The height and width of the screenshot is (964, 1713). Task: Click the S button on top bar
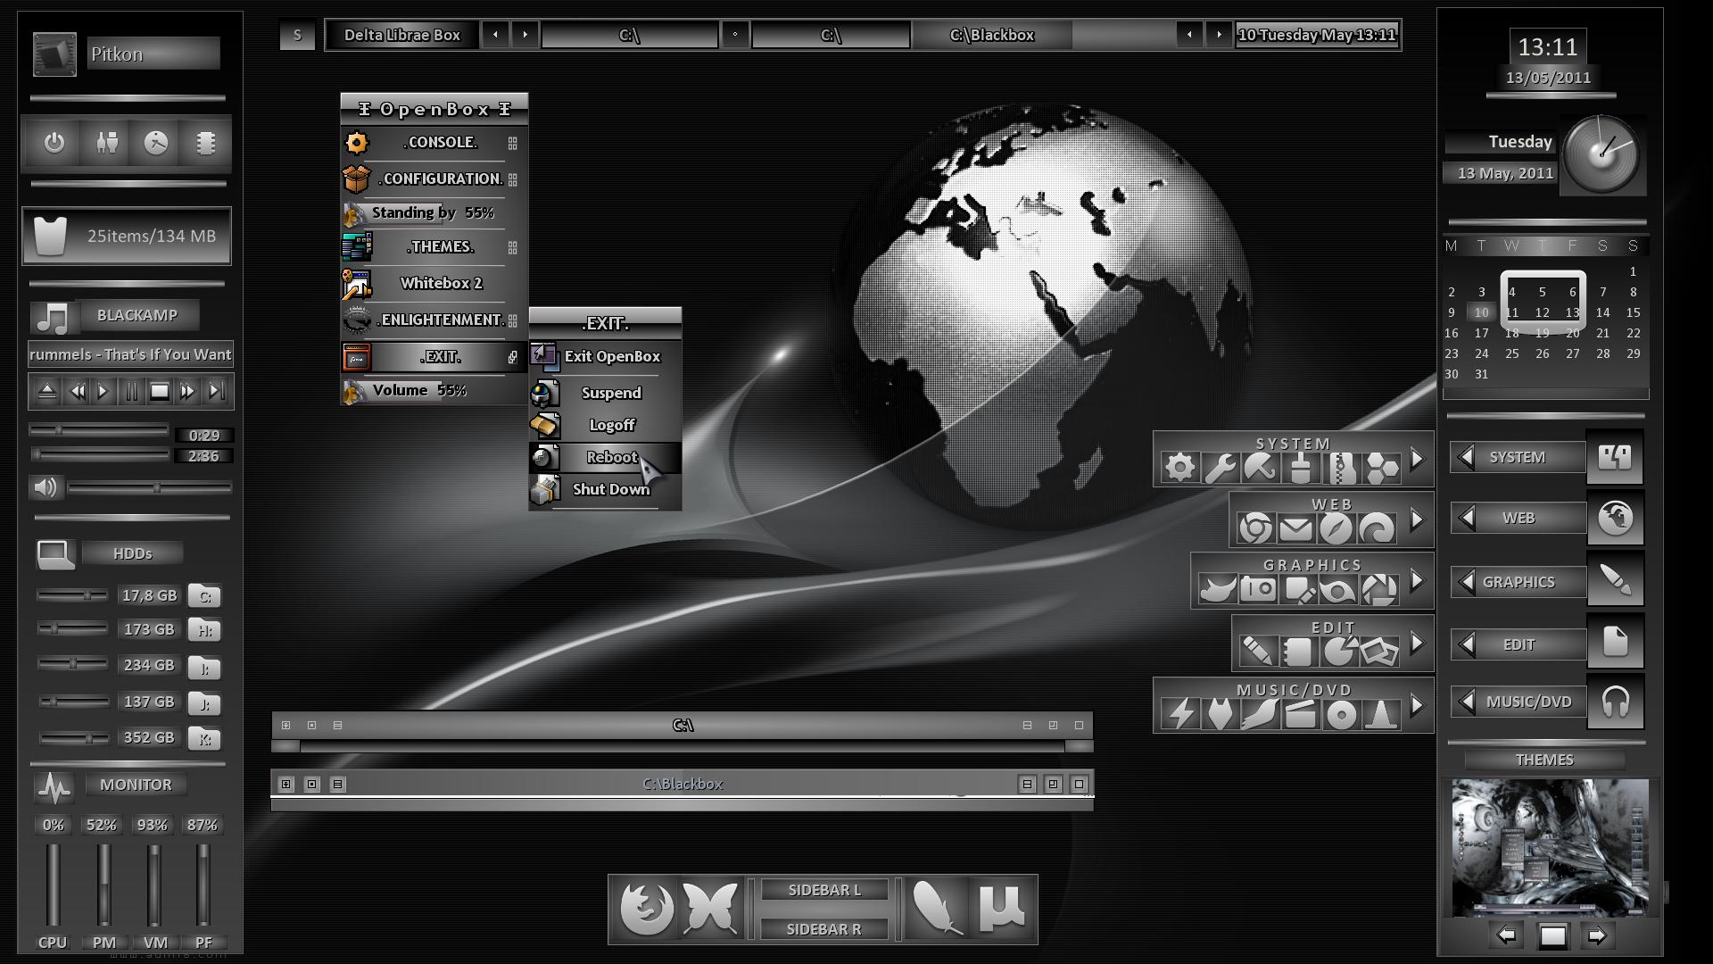tap(297, 36)
